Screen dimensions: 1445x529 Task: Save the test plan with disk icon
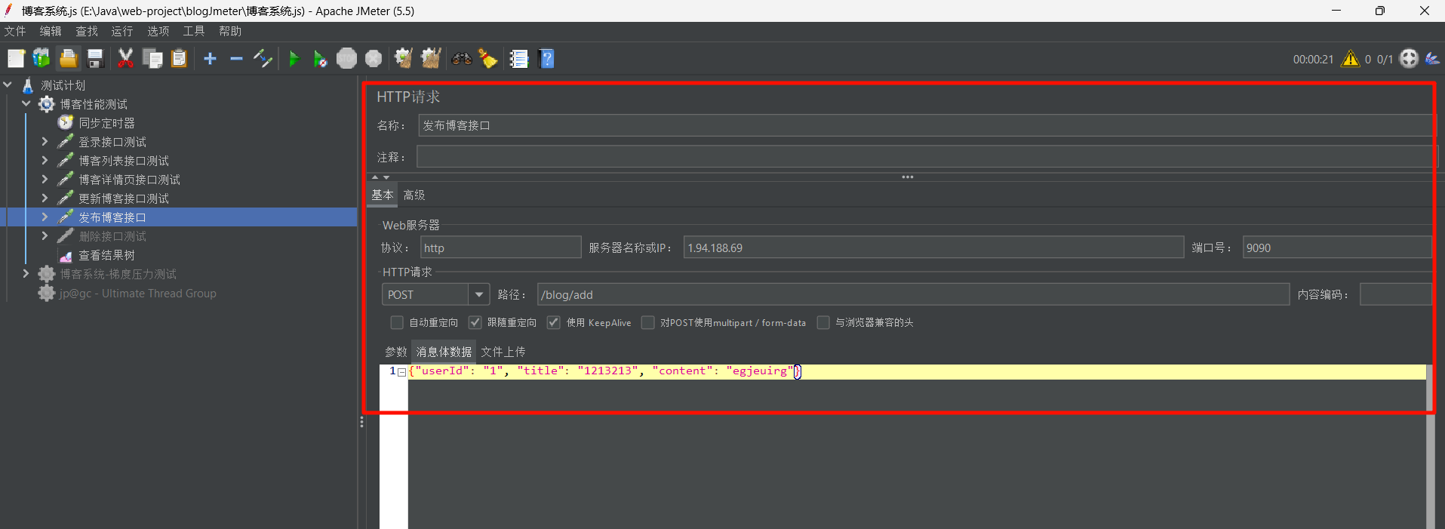(x=95, y=59)
